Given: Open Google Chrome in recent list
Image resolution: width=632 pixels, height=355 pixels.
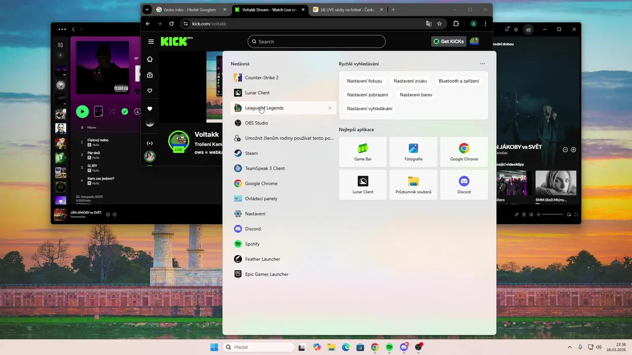Looking at the screenshot, I should pos(283,183).
